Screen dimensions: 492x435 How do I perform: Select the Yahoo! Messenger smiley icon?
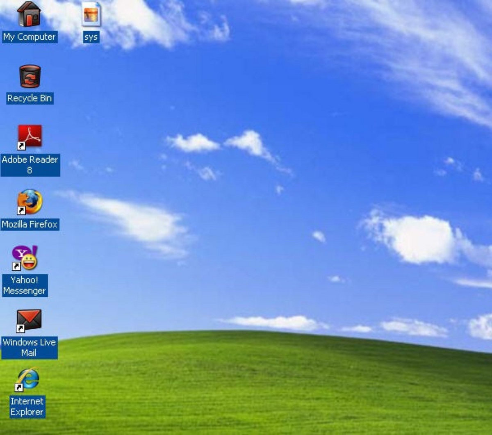pyautogui.click(x=25, y=258)
